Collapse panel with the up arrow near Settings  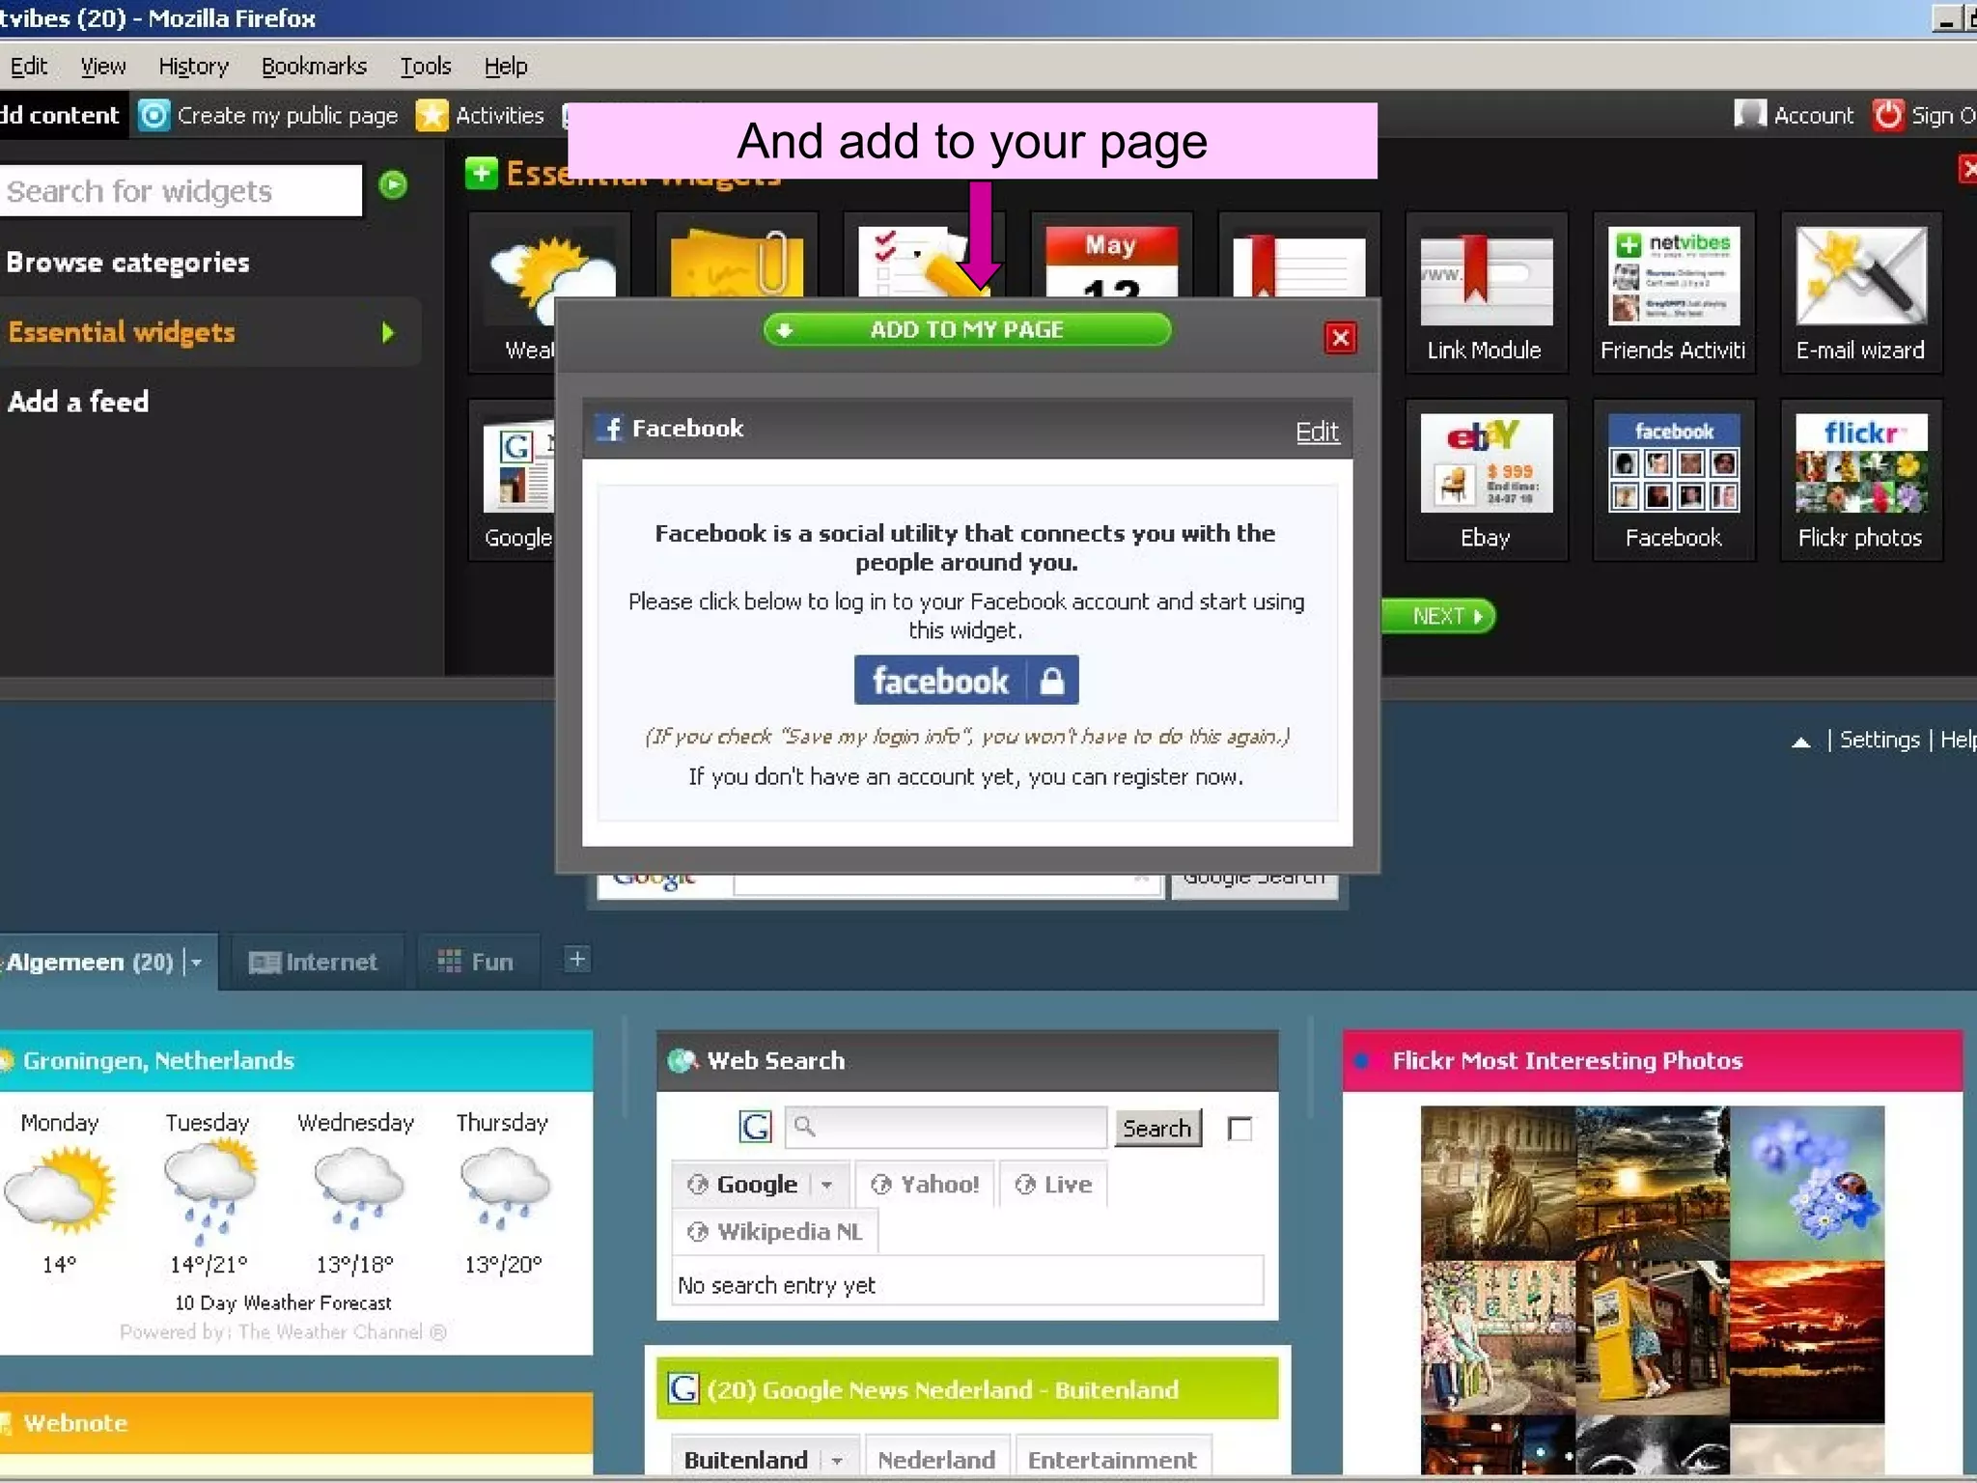coord(1800,741)
